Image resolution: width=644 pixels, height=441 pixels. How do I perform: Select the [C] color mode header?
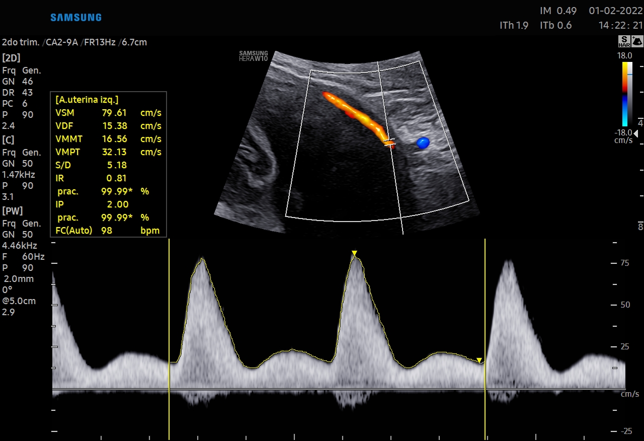[9, 139]
